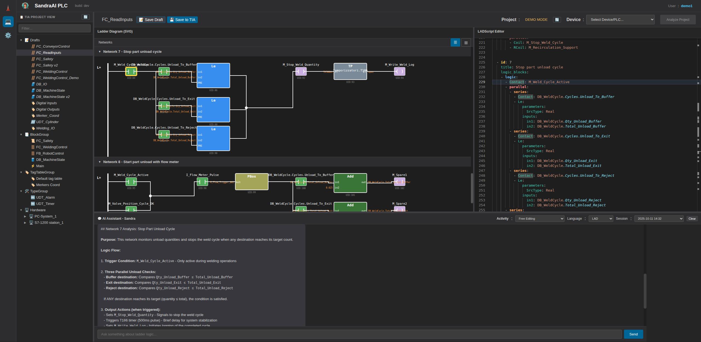The width and height of the screenshot is (701, 342).
Task: Click the Save to TIA button
Action: (x=182, y=19)
